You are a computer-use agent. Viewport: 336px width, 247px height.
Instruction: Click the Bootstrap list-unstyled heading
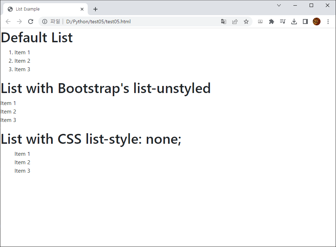106,88
